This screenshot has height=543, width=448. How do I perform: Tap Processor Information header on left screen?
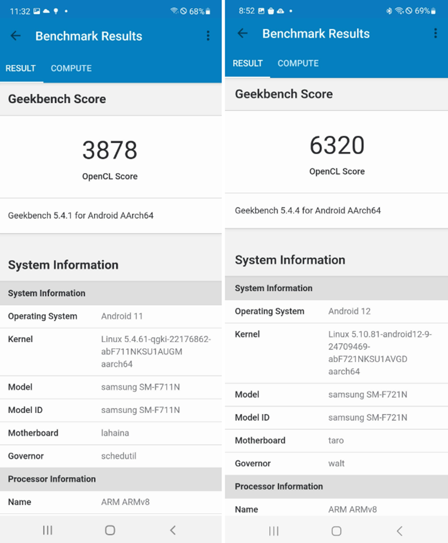pos(52,479)
